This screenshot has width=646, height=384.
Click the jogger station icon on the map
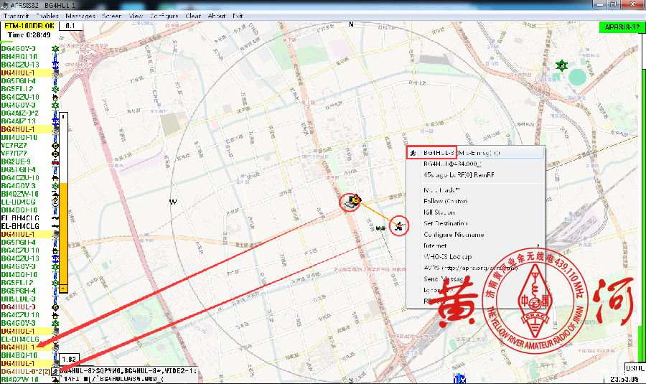(x=398, y=225)
